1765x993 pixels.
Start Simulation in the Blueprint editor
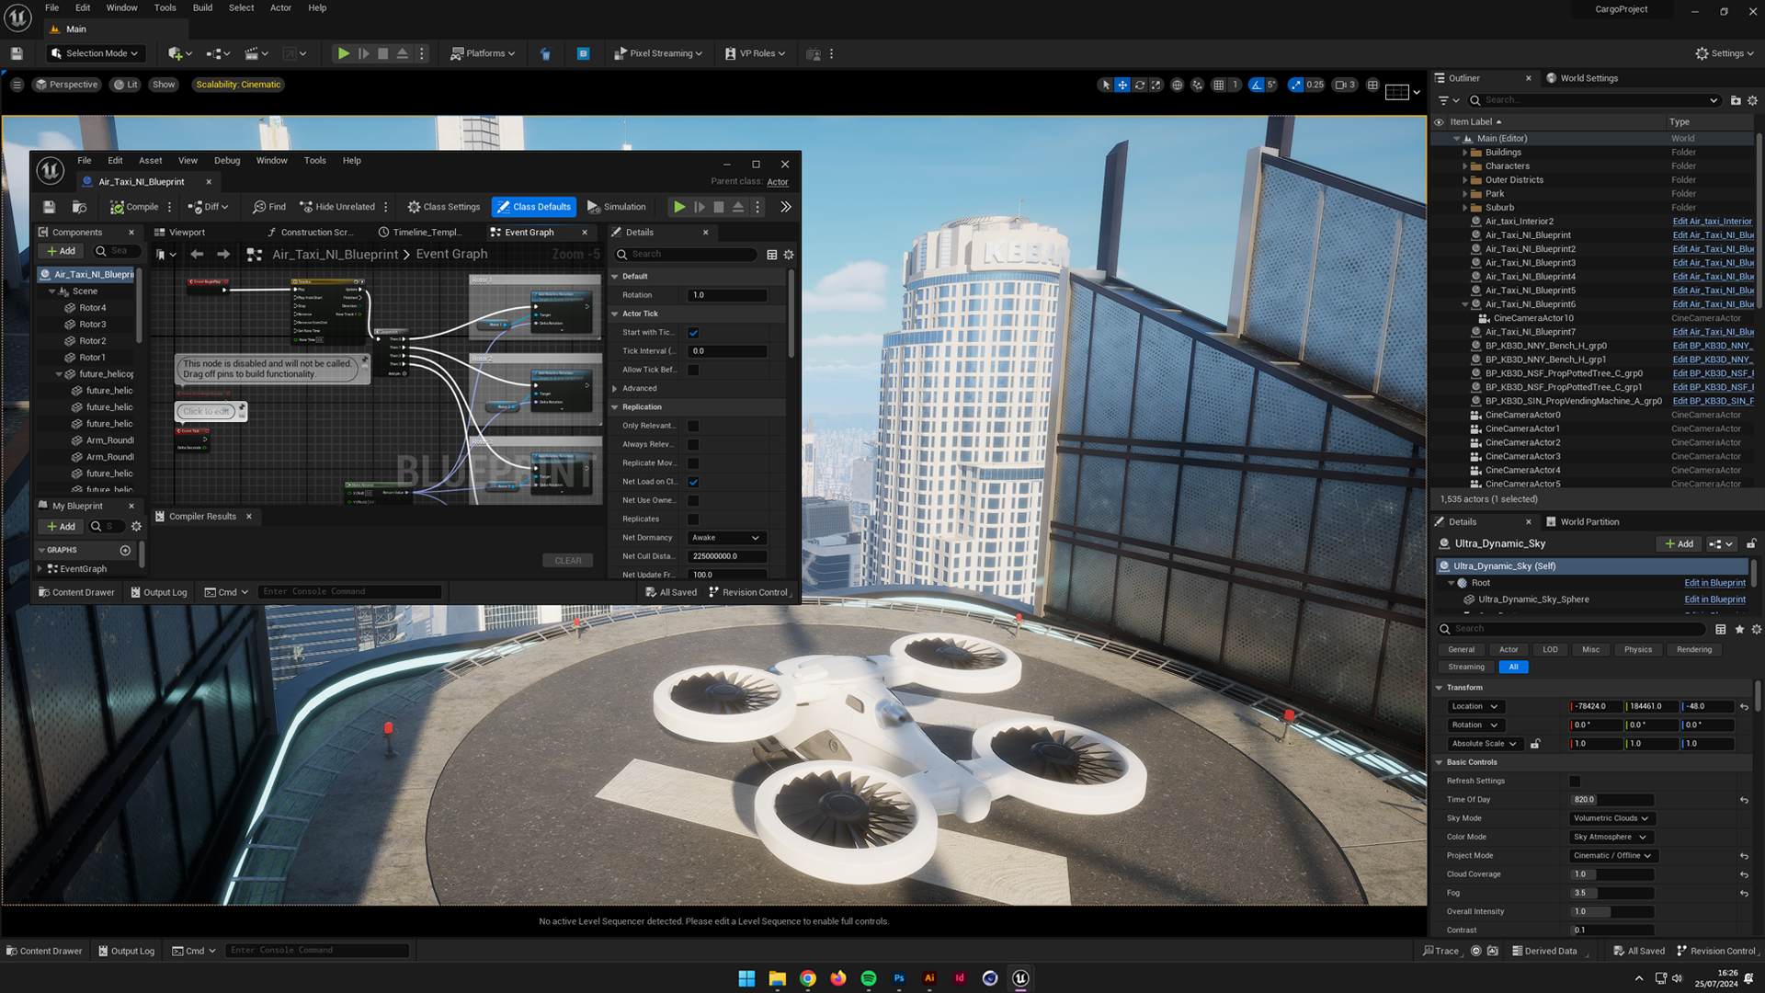click(x=617, y=207)
